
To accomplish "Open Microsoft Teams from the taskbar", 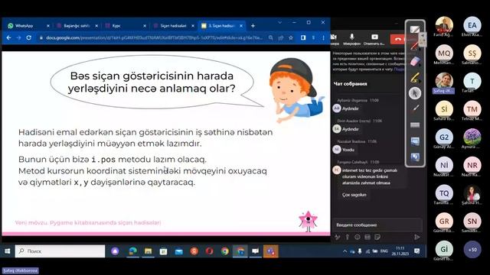I will [270, 251].
